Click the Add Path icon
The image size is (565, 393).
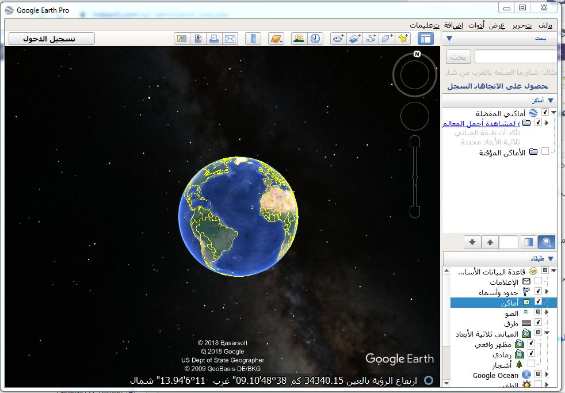(371, 39)
